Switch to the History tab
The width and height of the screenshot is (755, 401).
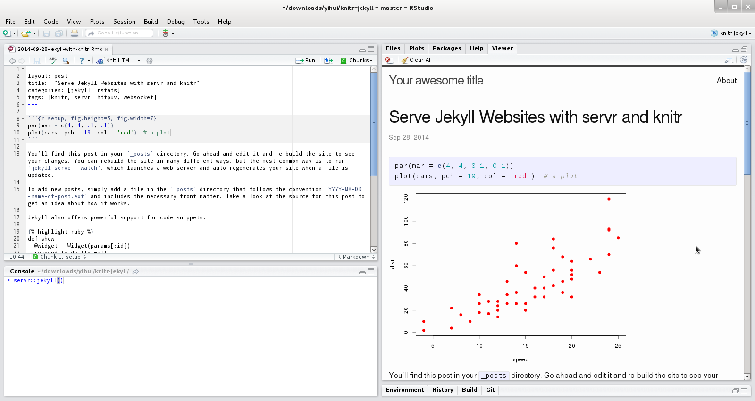[443, 390]
